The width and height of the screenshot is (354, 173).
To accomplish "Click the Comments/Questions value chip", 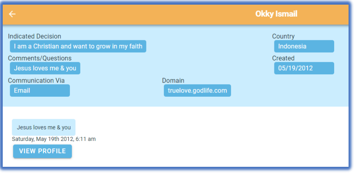I will (45, 68).
